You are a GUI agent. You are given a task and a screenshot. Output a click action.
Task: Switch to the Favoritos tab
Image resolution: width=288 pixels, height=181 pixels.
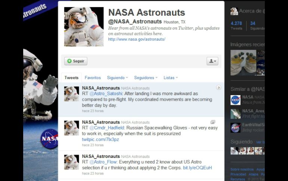[93, 78]
